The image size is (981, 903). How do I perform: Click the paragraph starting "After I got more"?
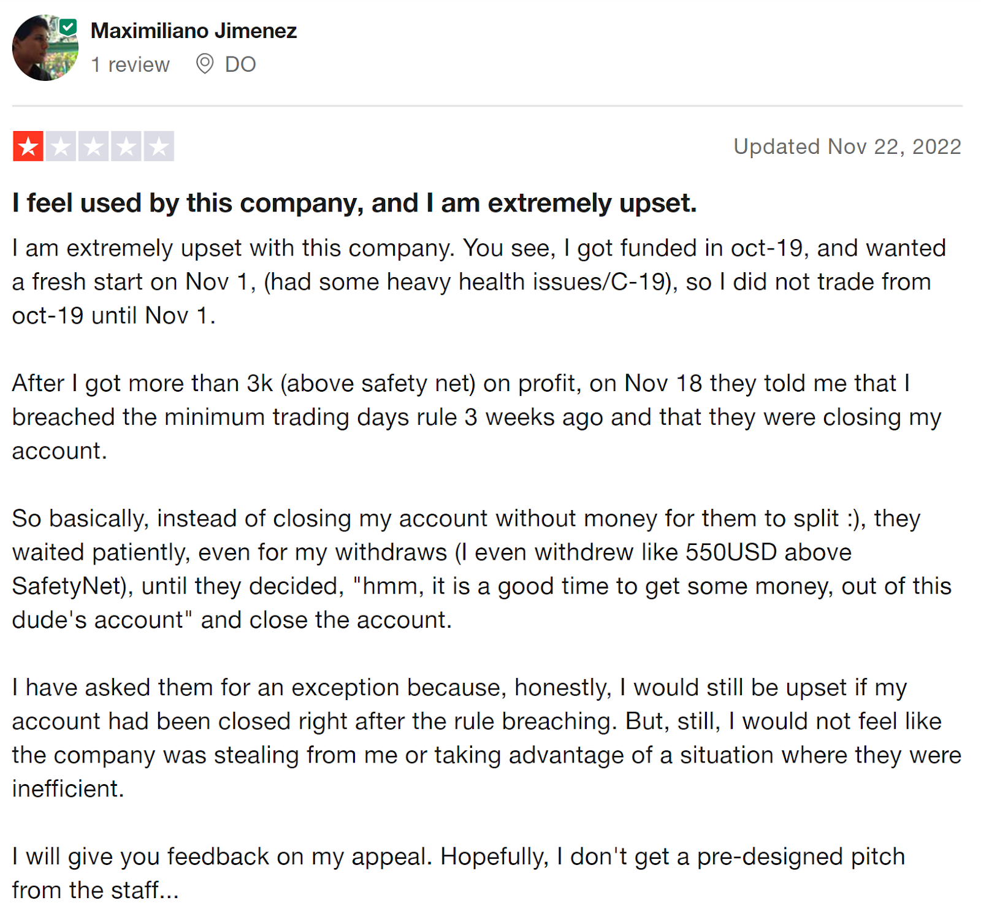point(476,417)
